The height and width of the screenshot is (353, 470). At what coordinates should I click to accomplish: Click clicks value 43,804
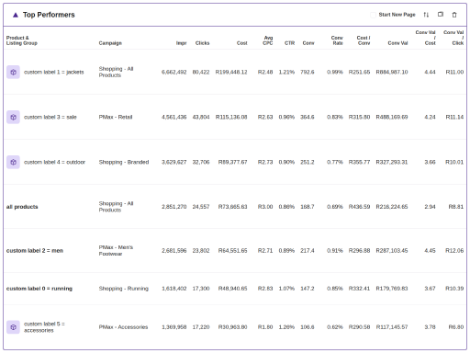point(201,117)
